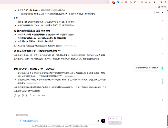Give the response a thumbs down

[23, 95]
